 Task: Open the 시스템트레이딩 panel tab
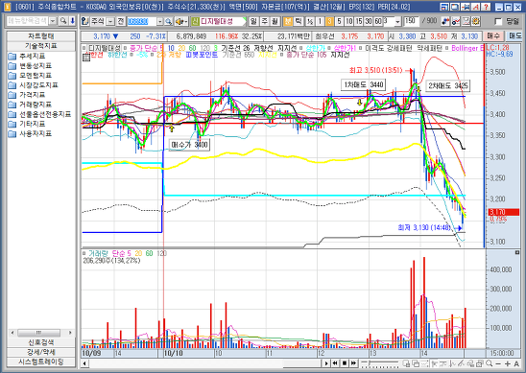pos(41,361)
